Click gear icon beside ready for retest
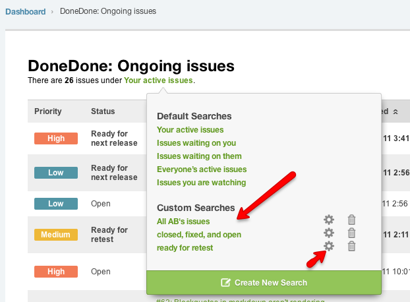 [x=329, y=246]
